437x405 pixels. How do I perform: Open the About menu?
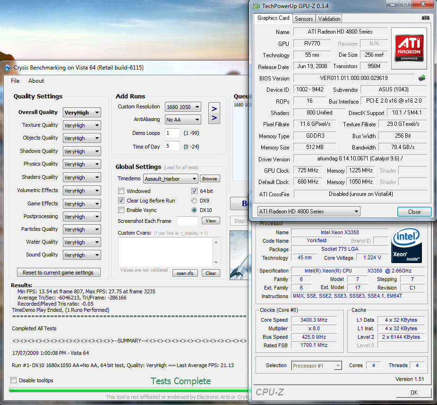point(36,81)
